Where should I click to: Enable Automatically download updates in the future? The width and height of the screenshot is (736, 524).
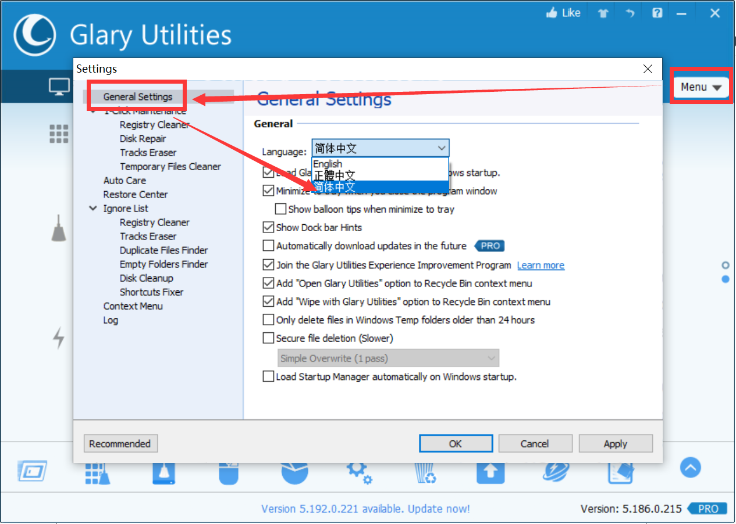pos(268,246)
